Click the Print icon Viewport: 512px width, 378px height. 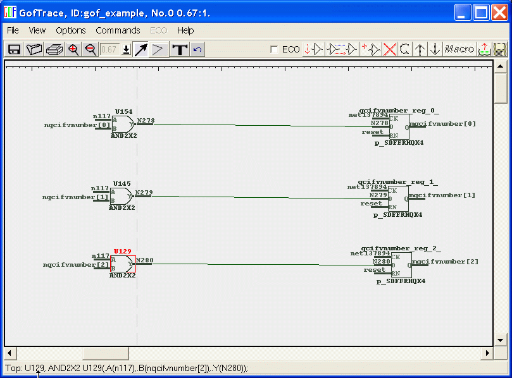point(54,49)
